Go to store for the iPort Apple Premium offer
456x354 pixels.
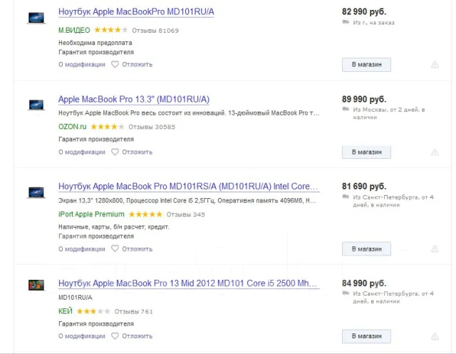366,249
